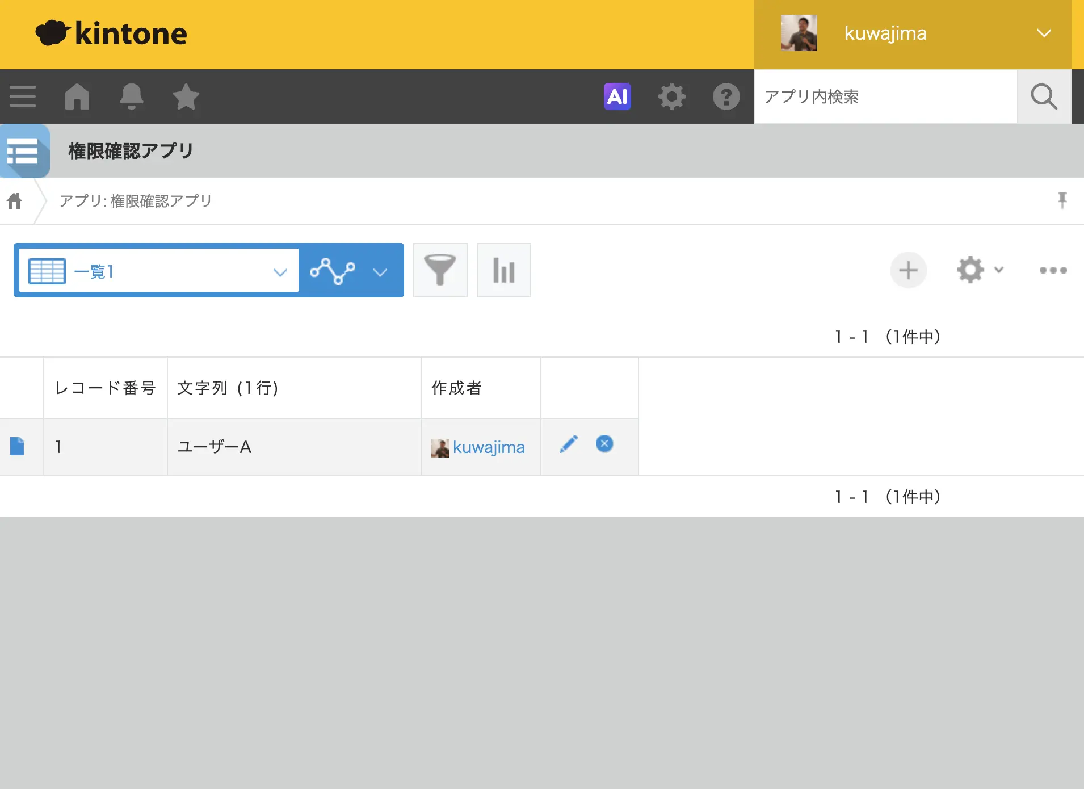The image size is (1084, 789).
Task: Open the three-dot options menu
Action: tap(1053, 270)
